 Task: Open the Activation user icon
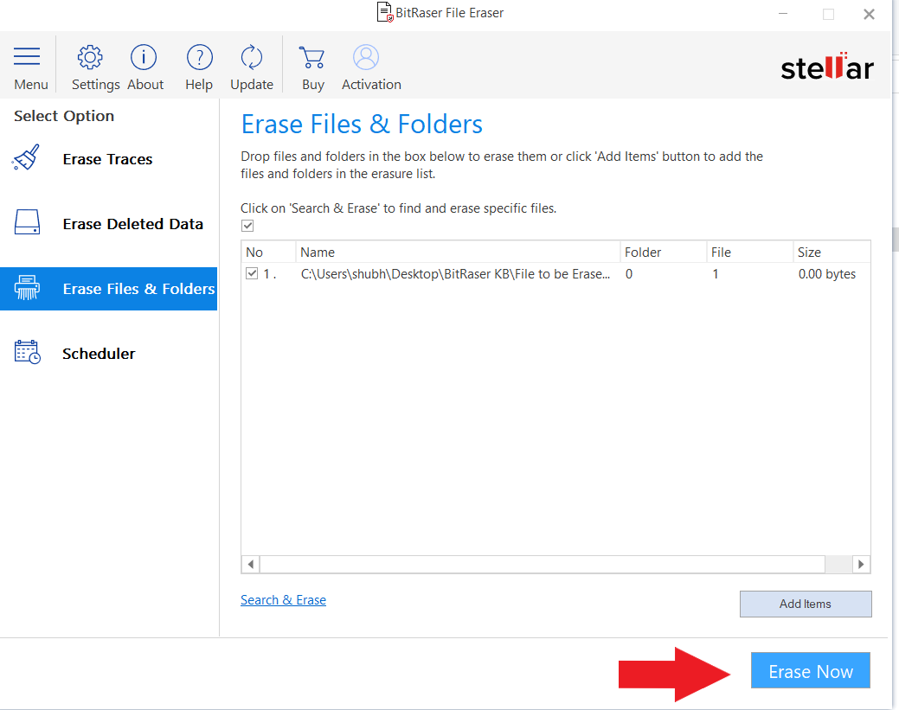coord(366,57)
